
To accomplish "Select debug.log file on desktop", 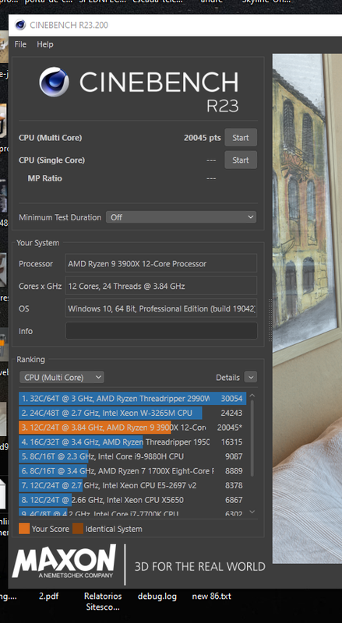I will pos(157,597).
